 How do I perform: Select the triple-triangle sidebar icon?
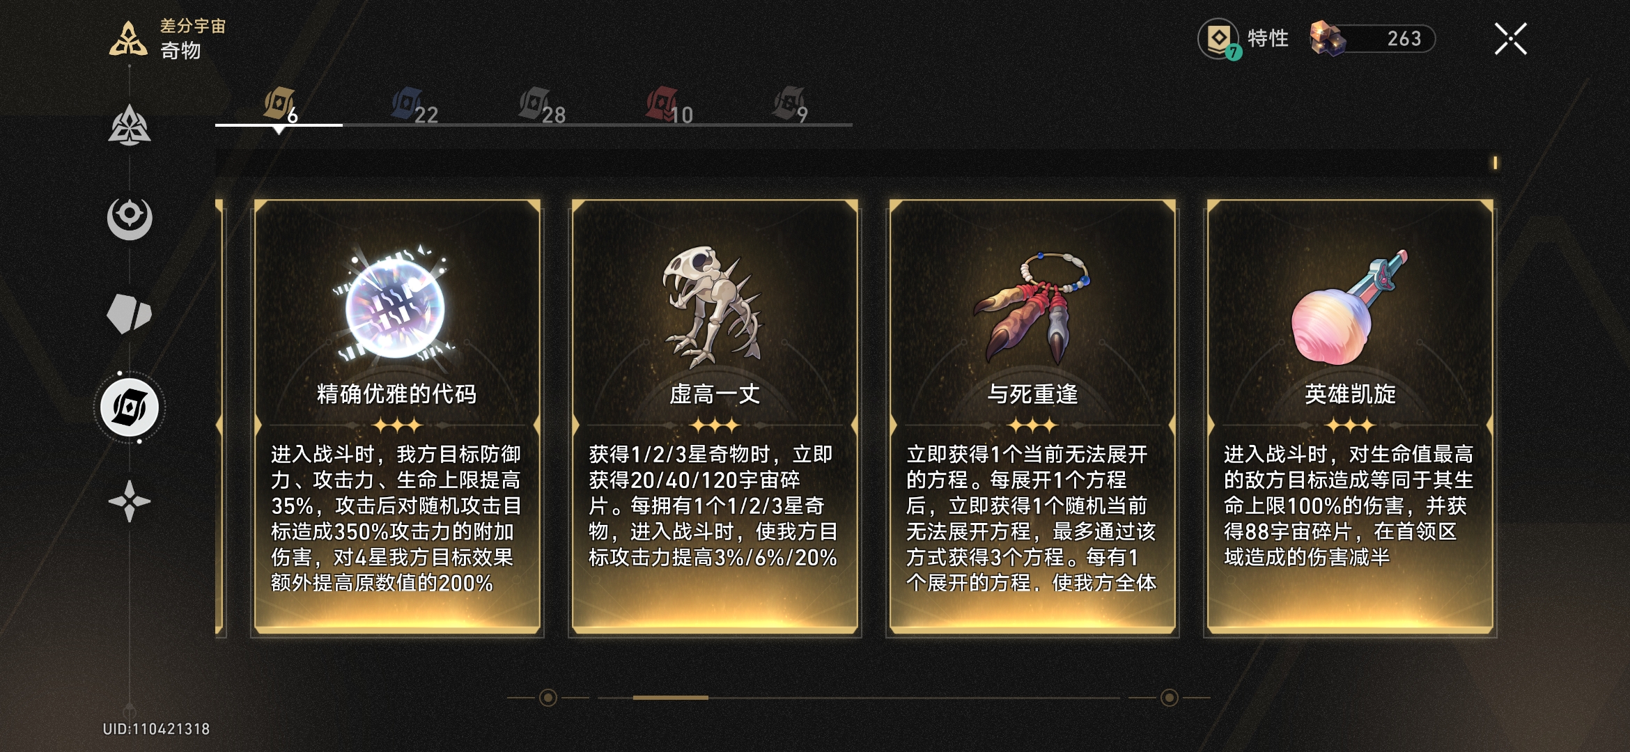point(130,126)
